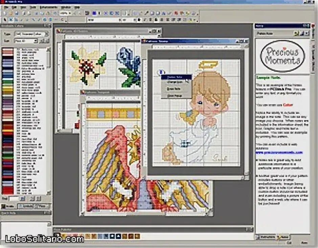Choose the last entry of the note context menu

coord(176,95)
